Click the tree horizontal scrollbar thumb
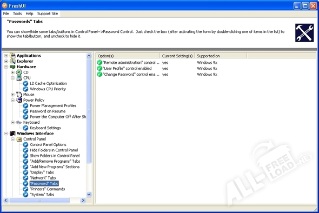This screenshot has height=213, width=319. coord(39,201)
